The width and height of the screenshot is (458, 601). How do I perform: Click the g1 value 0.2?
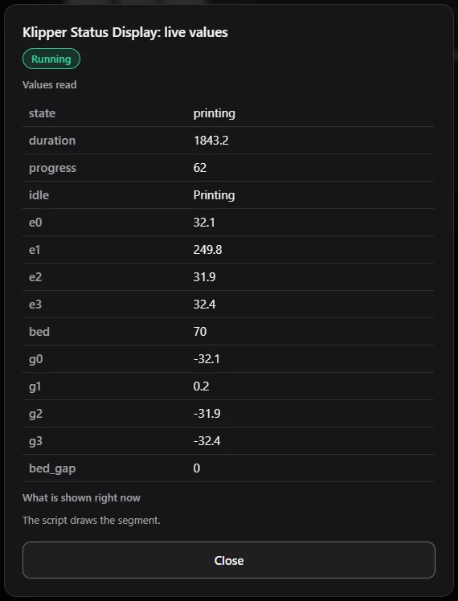(x=201, y=386)
